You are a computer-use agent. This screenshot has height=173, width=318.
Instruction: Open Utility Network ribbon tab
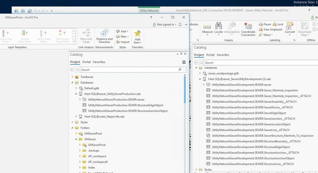point(149,10)
